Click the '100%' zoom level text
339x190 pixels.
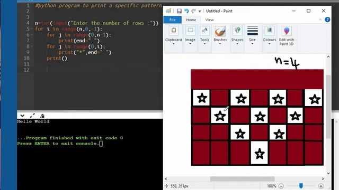(x=272, y=186)
